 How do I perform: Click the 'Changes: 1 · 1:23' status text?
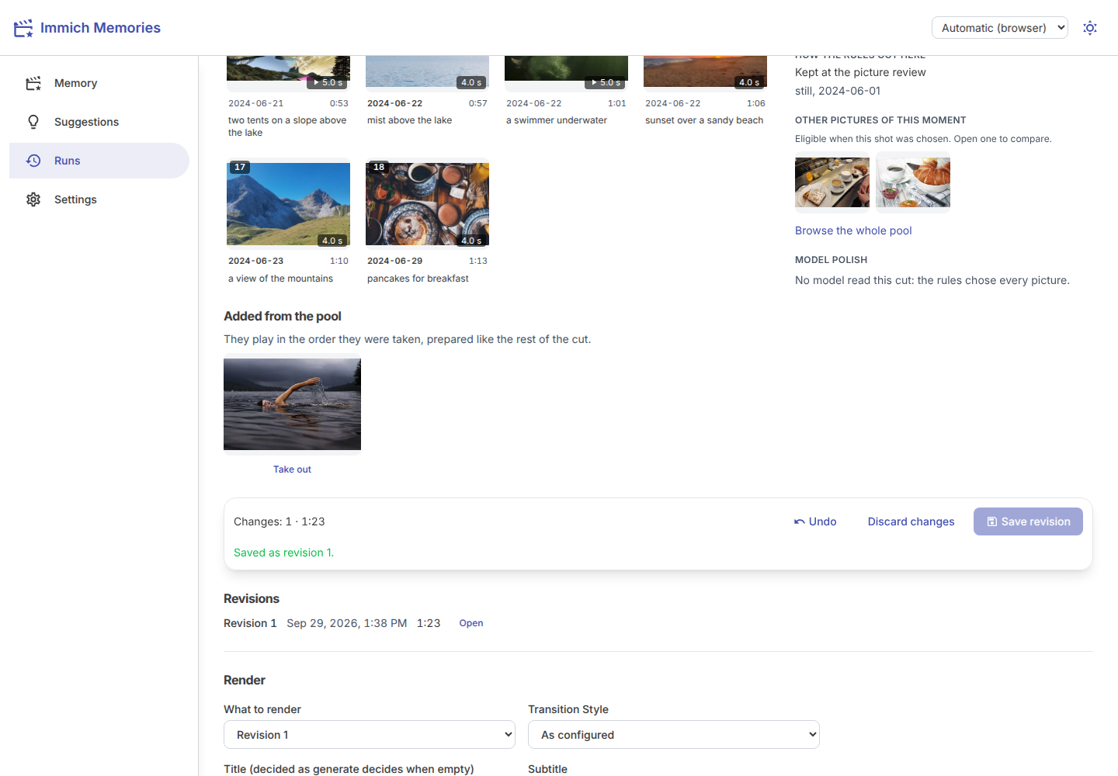coord(279,521)
